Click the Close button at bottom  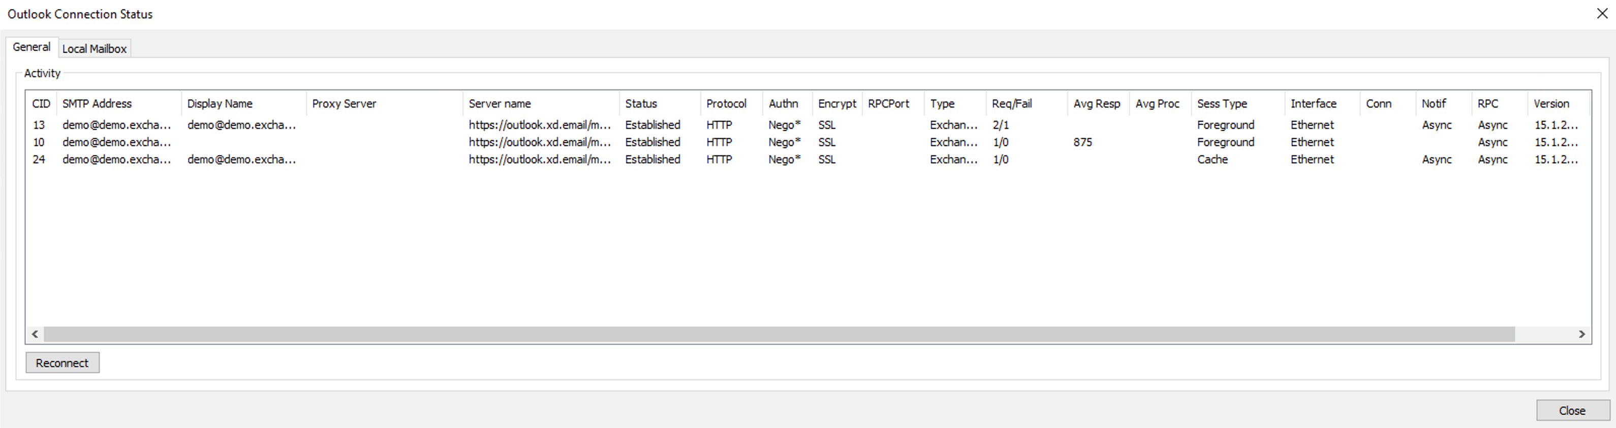[x=1571, y=410]
